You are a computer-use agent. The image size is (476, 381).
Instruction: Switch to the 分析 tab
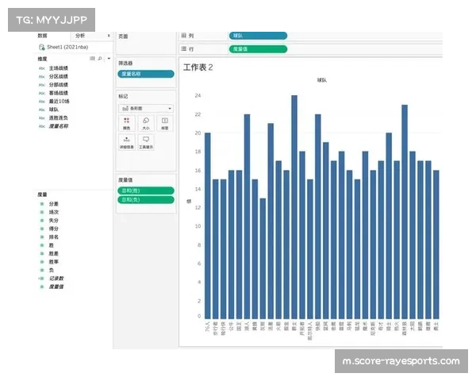pos(80,37)
